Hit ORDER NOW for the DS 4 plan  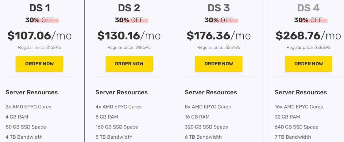pos(308,64)
